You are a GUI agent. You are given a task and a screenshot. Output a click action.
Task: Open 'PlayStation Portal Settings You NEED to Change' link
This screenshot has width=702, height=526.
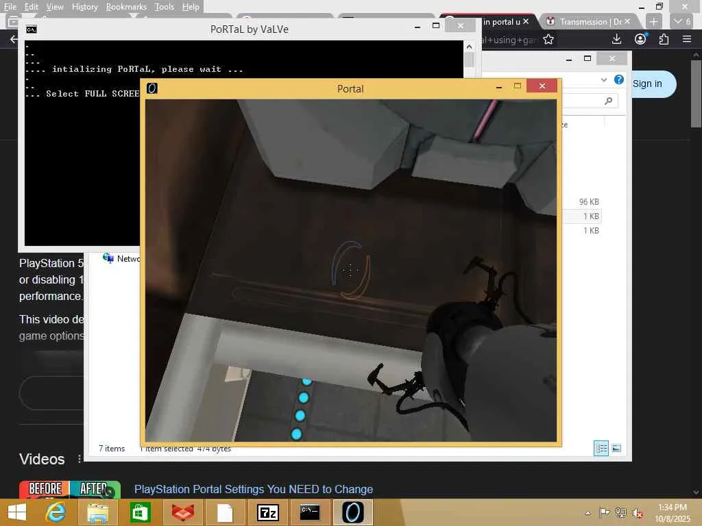(254, 489)
